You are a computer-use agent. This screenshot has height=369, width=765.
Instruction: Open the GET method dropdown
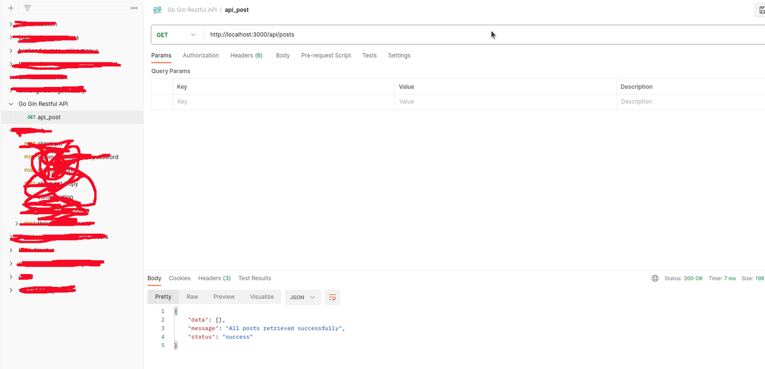[x=176, y=35]
